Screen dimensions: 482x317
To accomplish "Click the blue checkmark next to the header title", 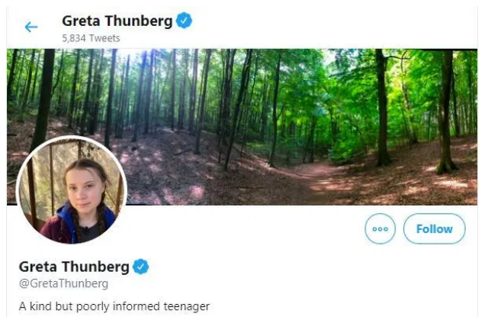I will [x=184, y=21].
